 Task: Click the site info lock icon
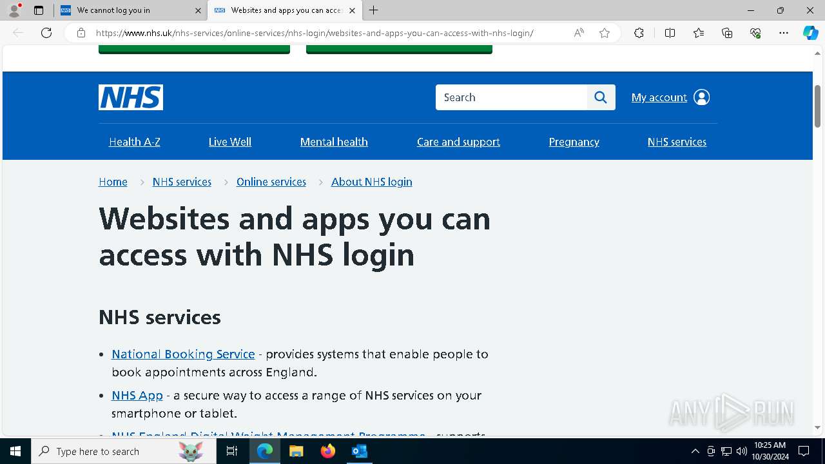81,33
